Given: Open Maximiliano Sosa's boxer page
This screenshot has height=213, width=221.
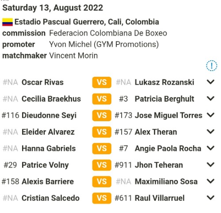Looking at the screenshot, I should pyautogui.click(x=166, y=181).
